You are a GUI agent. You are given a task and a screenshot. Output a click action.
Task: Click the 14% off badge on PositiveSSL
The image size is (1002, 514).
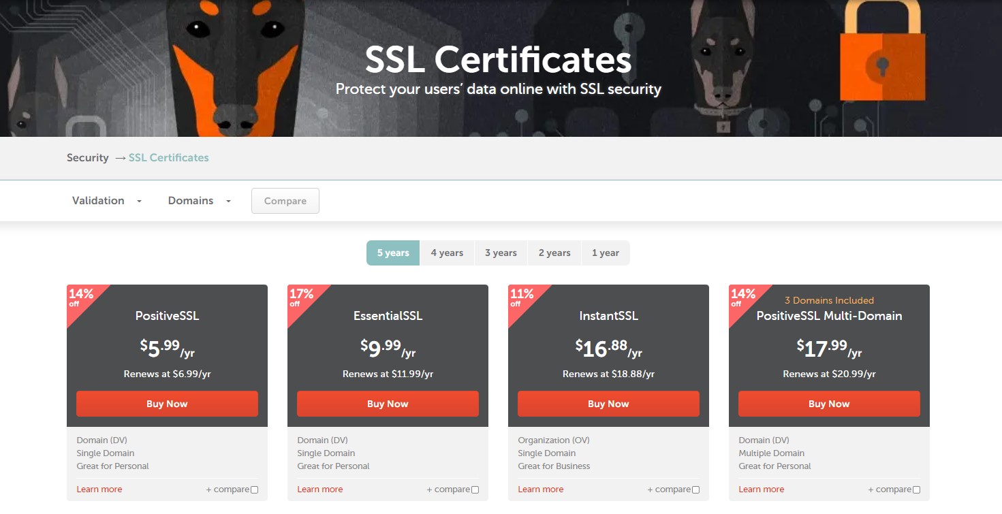[80, 297]
